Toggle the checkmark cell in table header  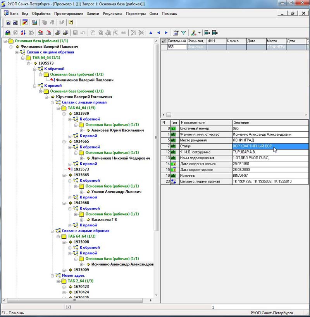click(x=164, y=41)
